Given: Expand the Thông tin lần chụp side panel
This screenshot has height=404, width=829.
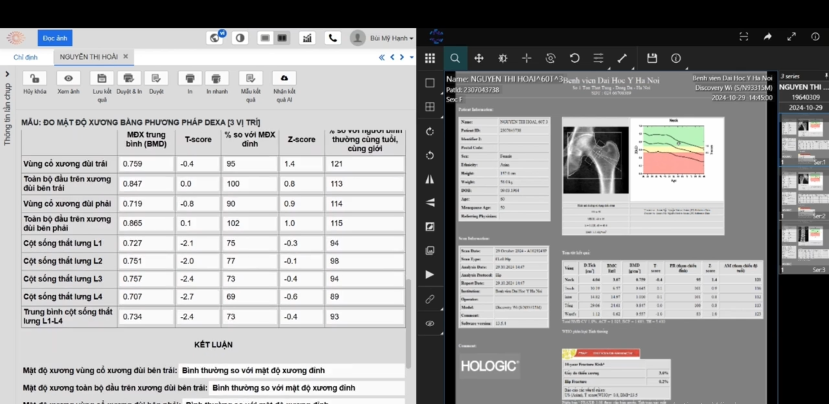Looking at the screenshot, I should tap(7, 74).
